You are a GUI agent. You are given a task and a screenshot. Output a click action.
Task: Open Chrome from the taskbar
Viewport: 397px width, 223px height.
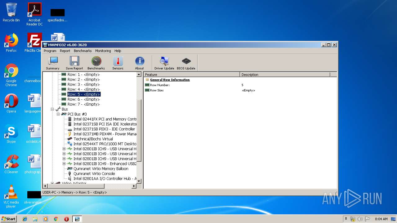tap(56, 219)
